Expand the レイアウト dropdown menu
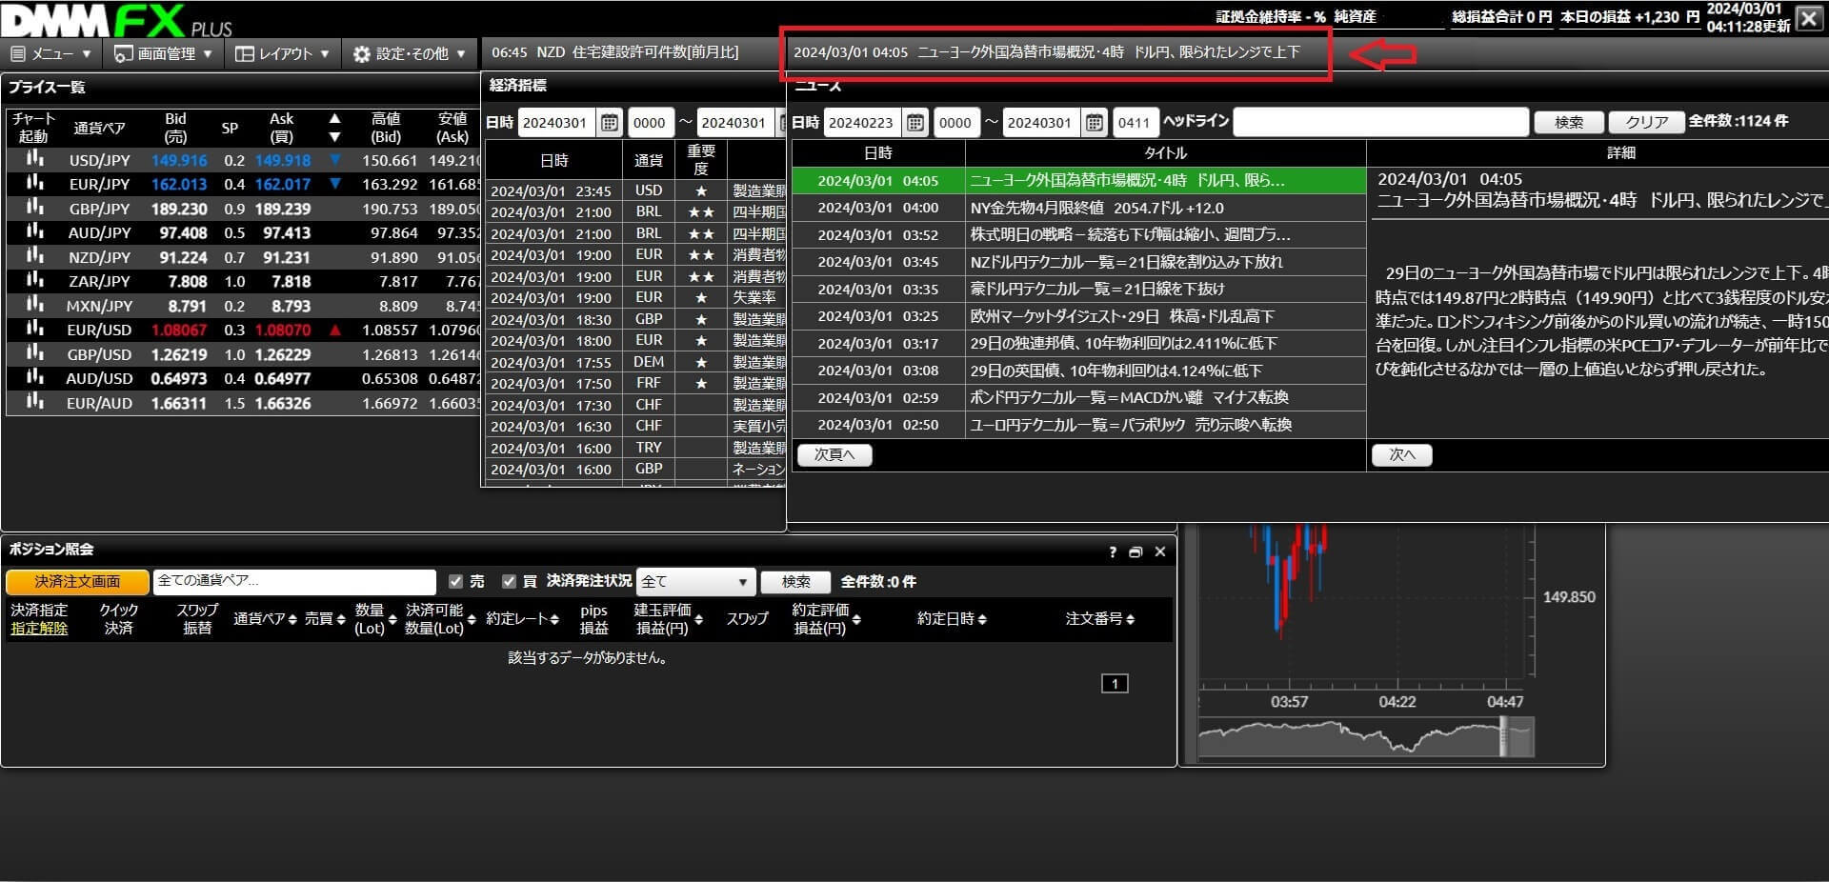This screenshot has height=882, width=1829. (x=282, y=53)
